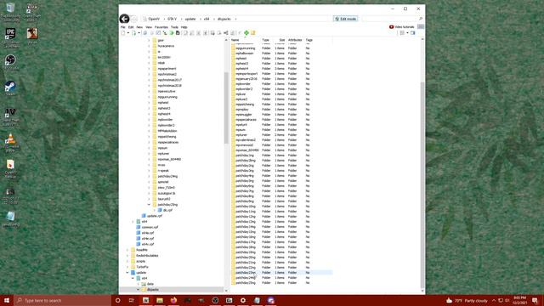Open the VLC media player desktop shortcut
The height and width of the screenshot is (306, 544).
point(10,142)
